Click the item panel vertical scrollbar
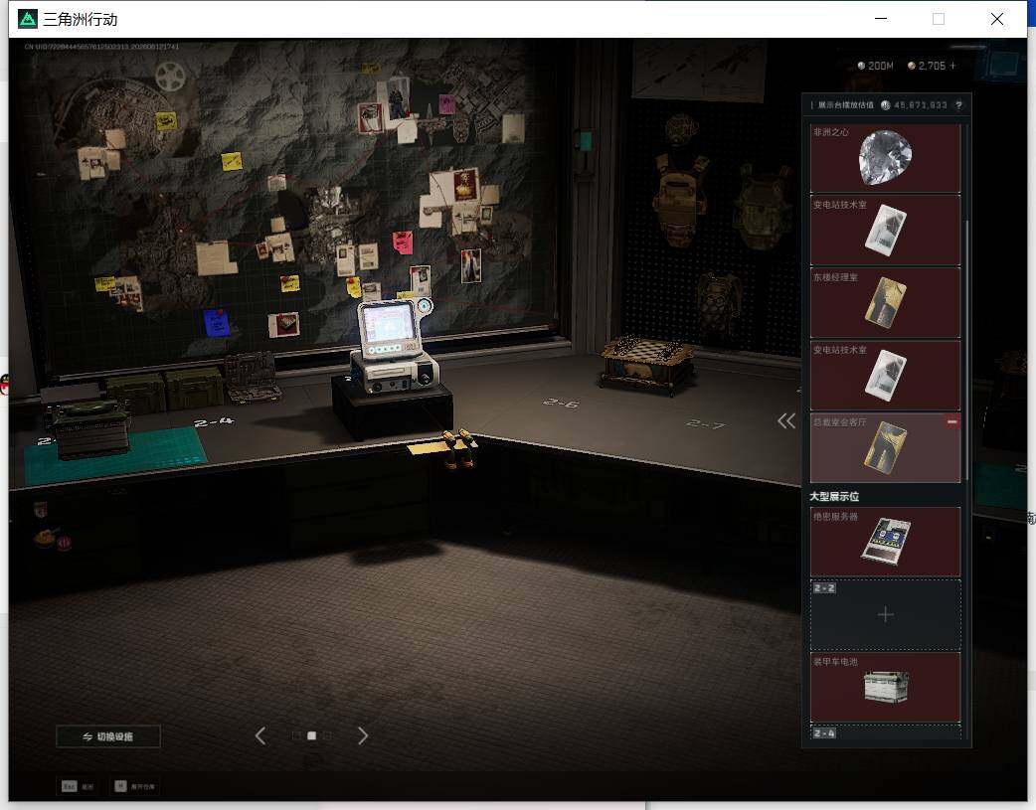This screenshot has height=810, width=1036. (966, 350)
